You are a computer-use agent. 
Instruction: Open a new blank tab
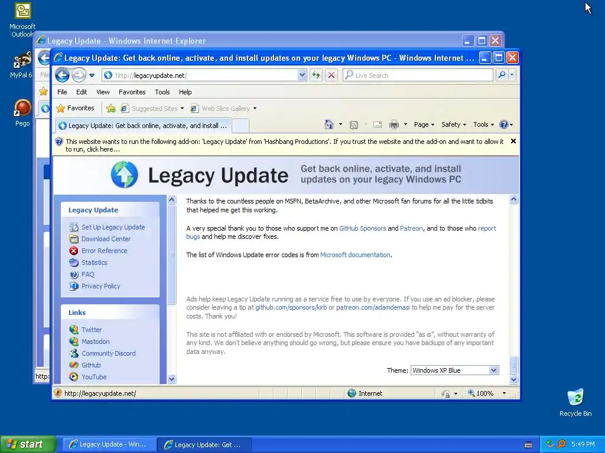(240, 126)
